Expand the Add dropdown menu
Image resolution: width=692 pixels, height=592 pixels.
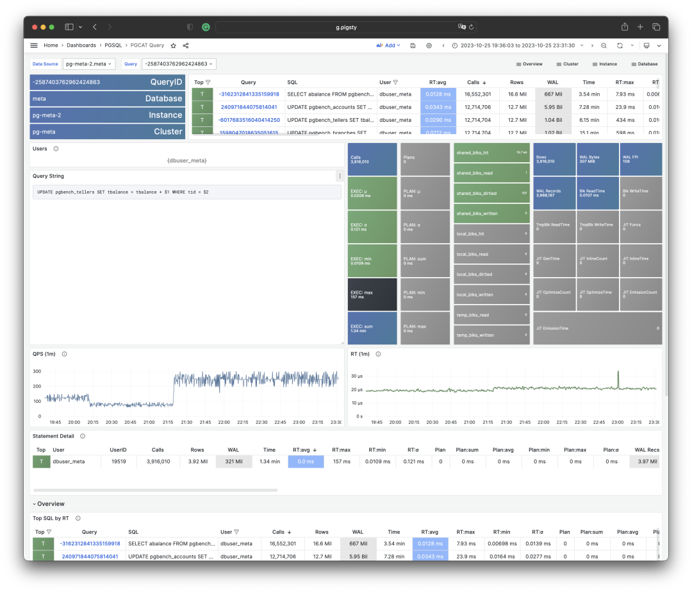click(x=388, y=46)
